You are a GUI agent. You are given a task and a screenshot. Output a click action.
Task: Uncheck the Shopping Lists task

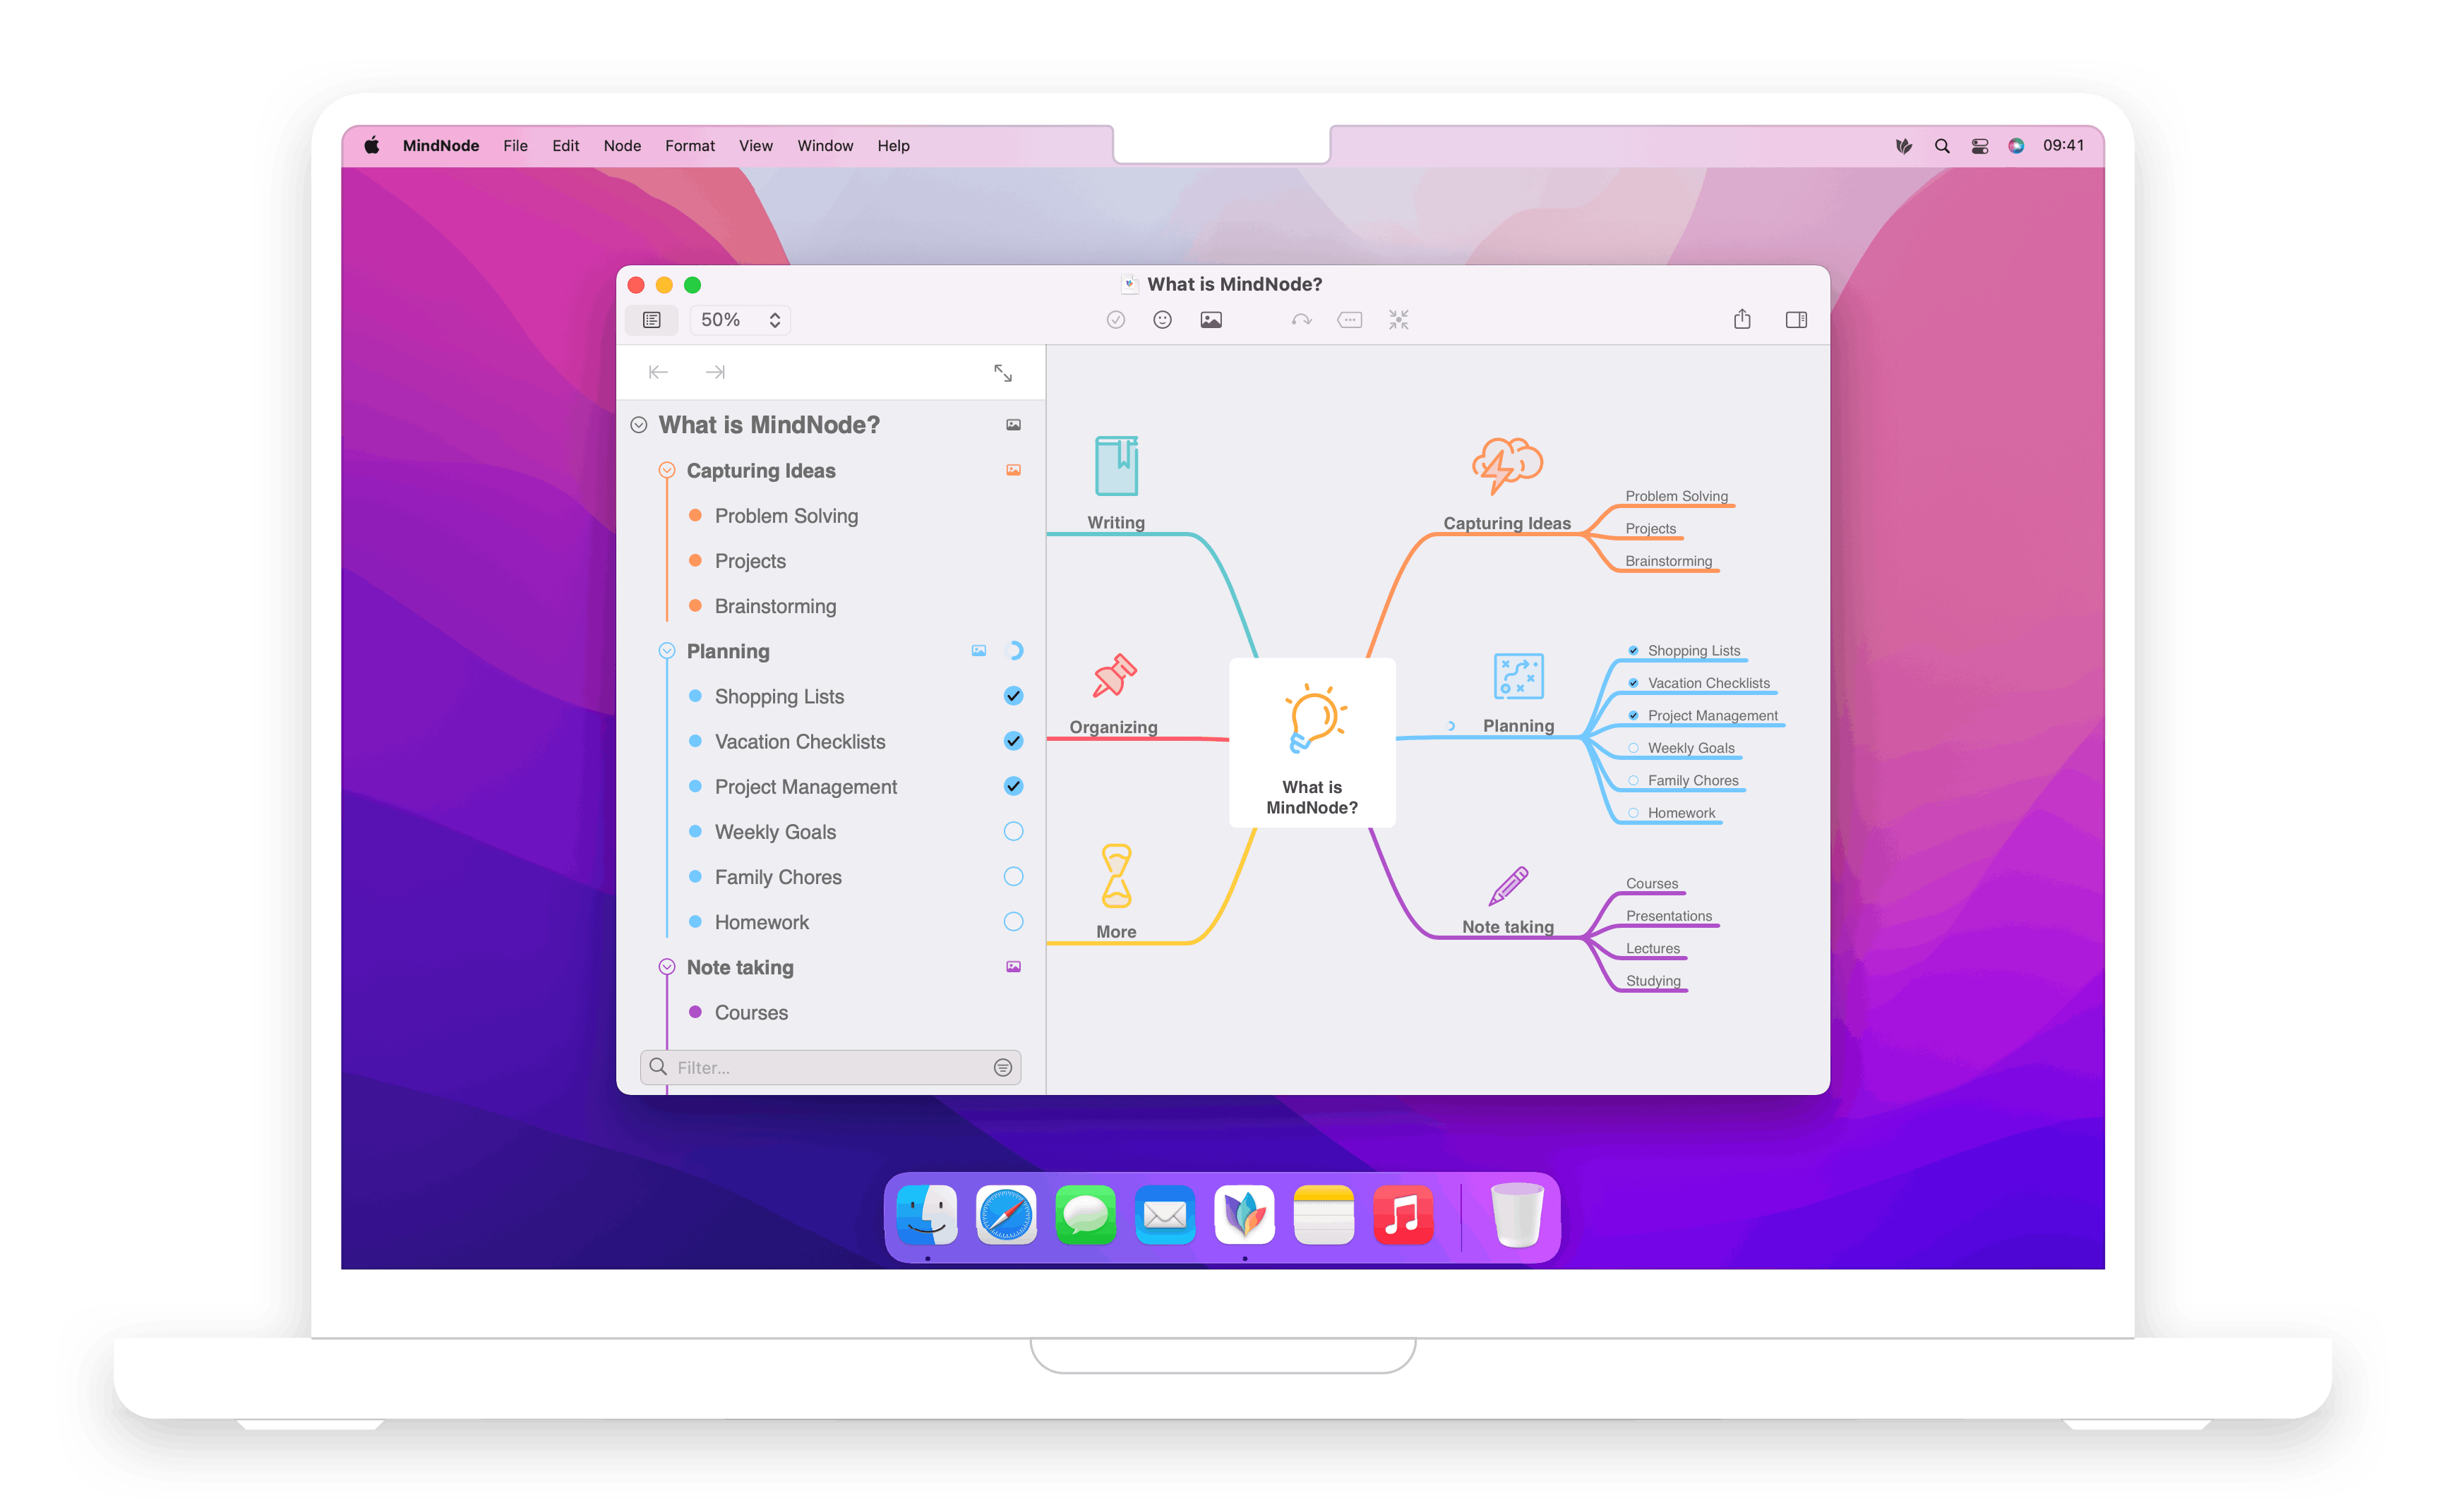click(1012, 696)
